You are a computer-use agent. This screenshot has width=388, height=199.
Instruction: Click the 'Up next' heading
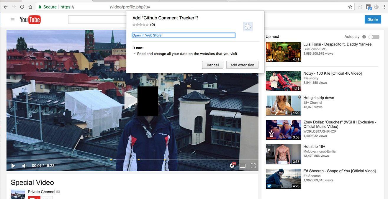point(272,37)
